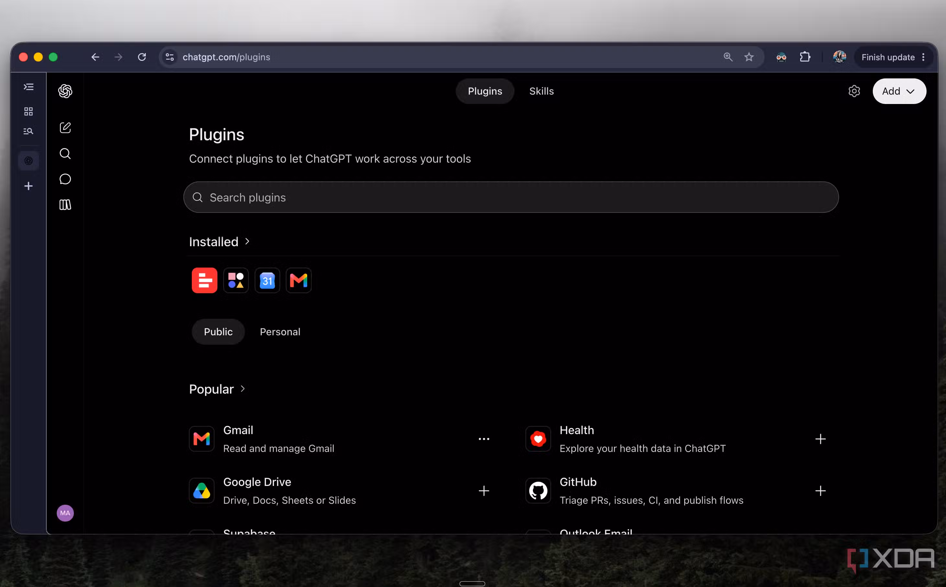Go back with browser back arrow

pyautogui.click(x=95, y=57)
